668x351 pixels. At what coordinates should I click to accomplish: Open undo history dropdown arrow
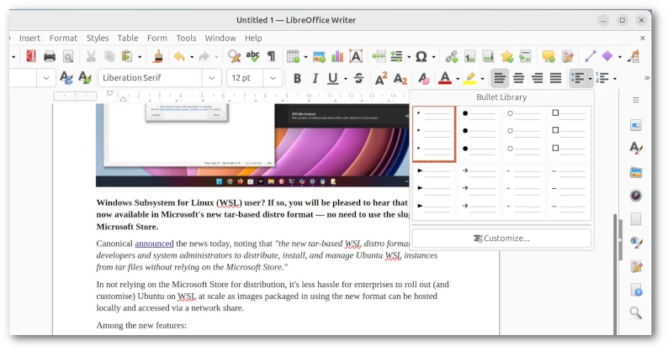coord(192,56)
